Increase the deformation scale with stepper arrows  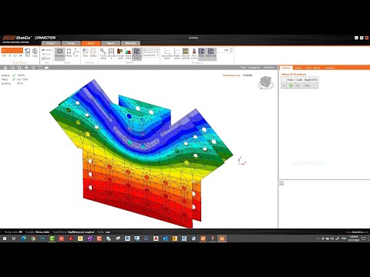pyautogui.click(x=231, y=49)
